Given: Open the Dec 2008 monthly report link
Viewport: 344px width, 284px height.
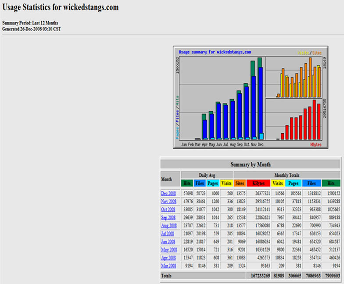Looking at the screenshot, I should [168, 194].
